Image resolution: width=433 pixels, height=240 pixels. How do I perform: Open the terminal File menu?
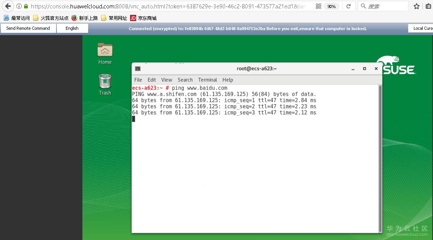(x=138, y=80)
